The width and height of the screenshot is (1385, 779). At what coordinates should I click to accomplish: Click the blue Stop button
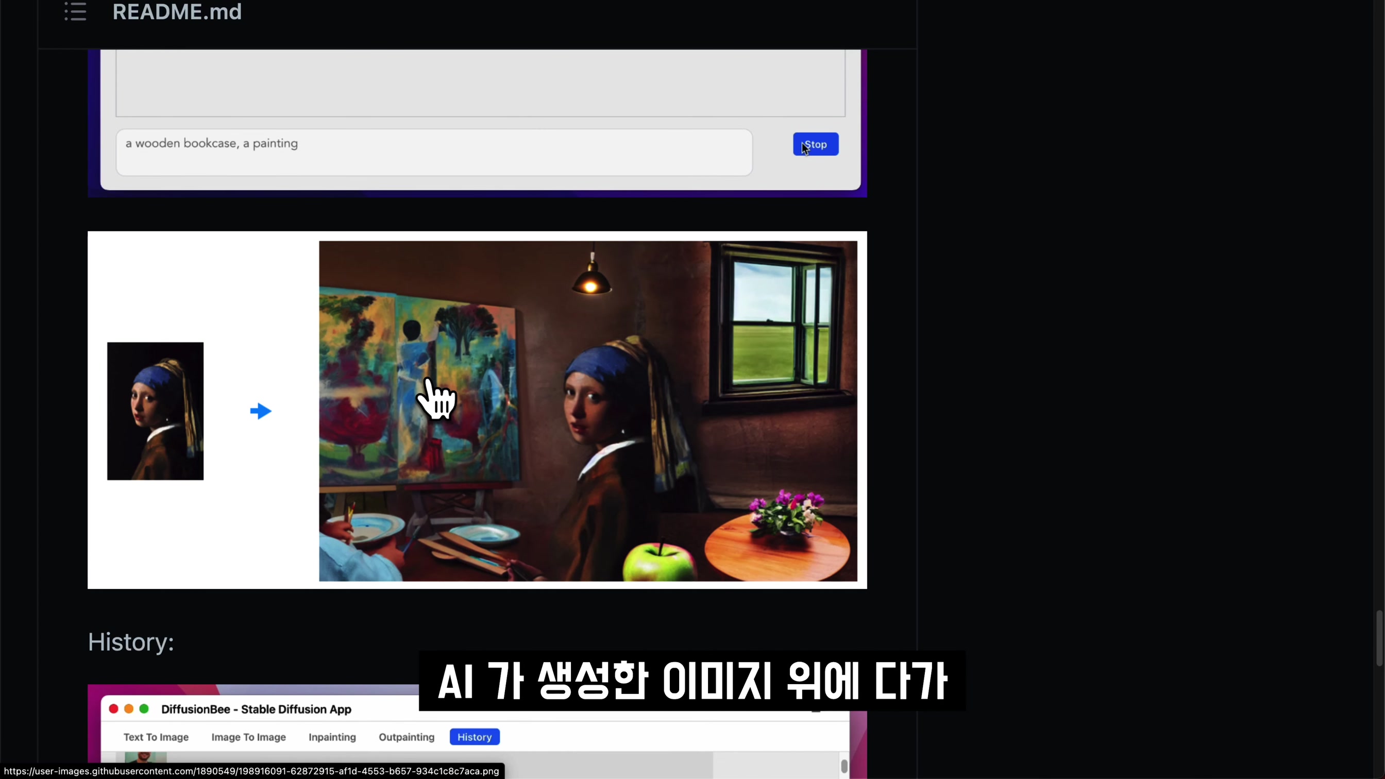tap(816, 144)
